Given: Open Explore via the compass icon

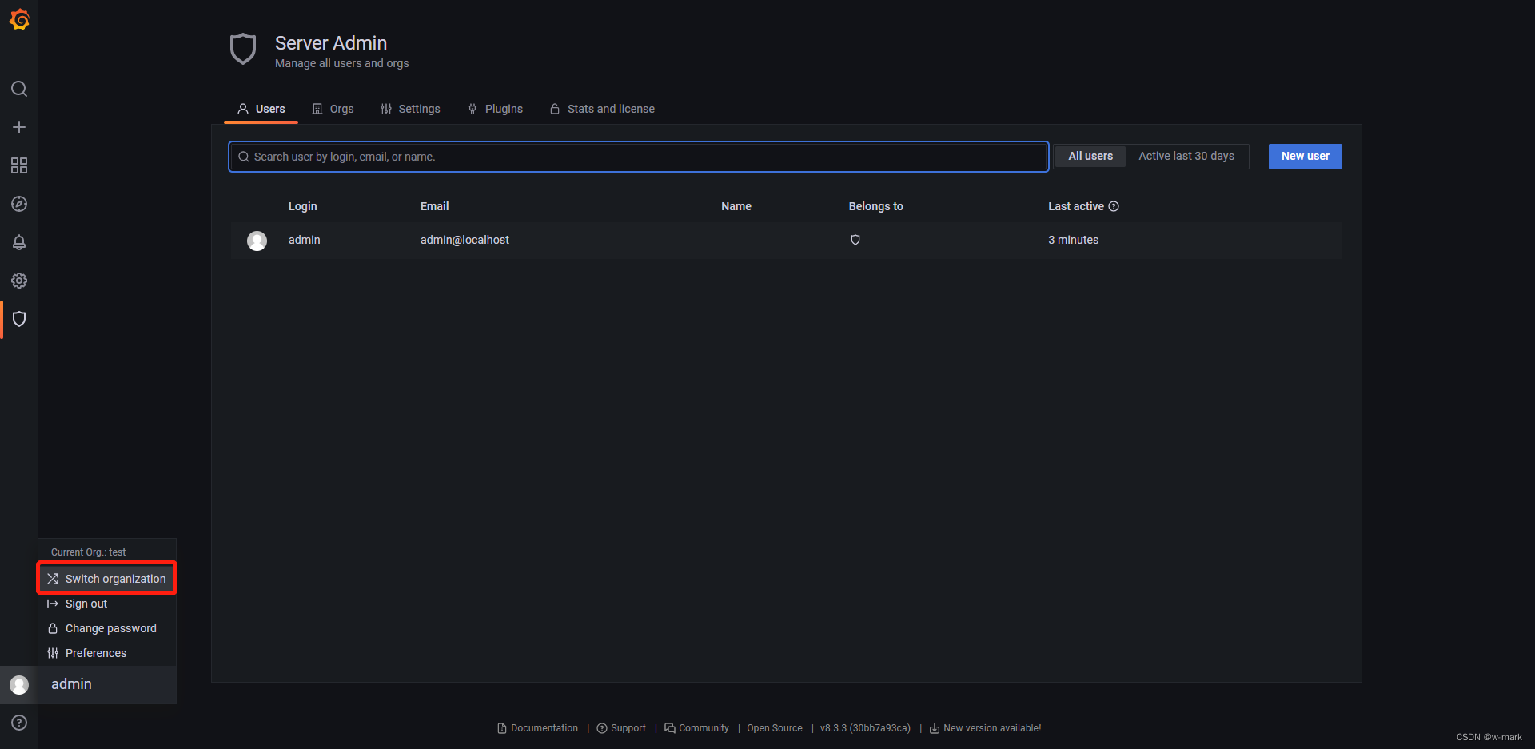Looking at the screenshot, I should pos(19,204).
